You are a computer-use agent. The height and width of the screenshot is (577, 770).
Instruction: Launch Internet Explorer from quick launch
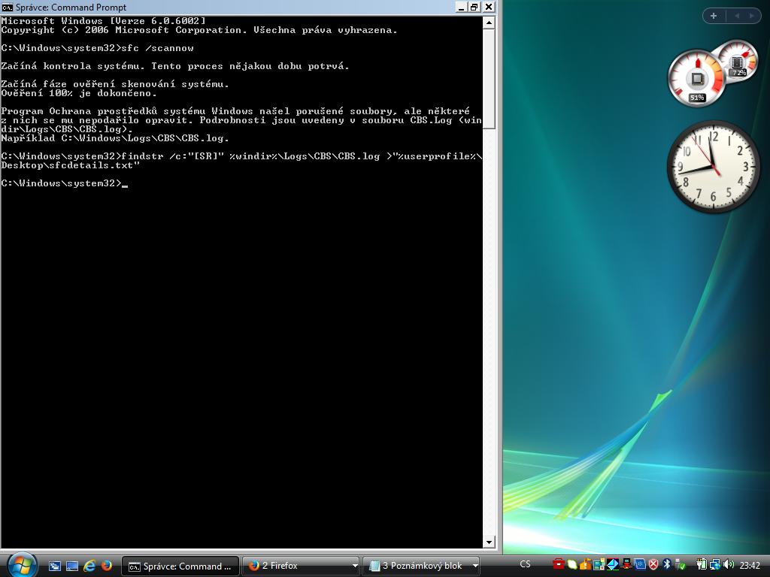pos(89,566)
